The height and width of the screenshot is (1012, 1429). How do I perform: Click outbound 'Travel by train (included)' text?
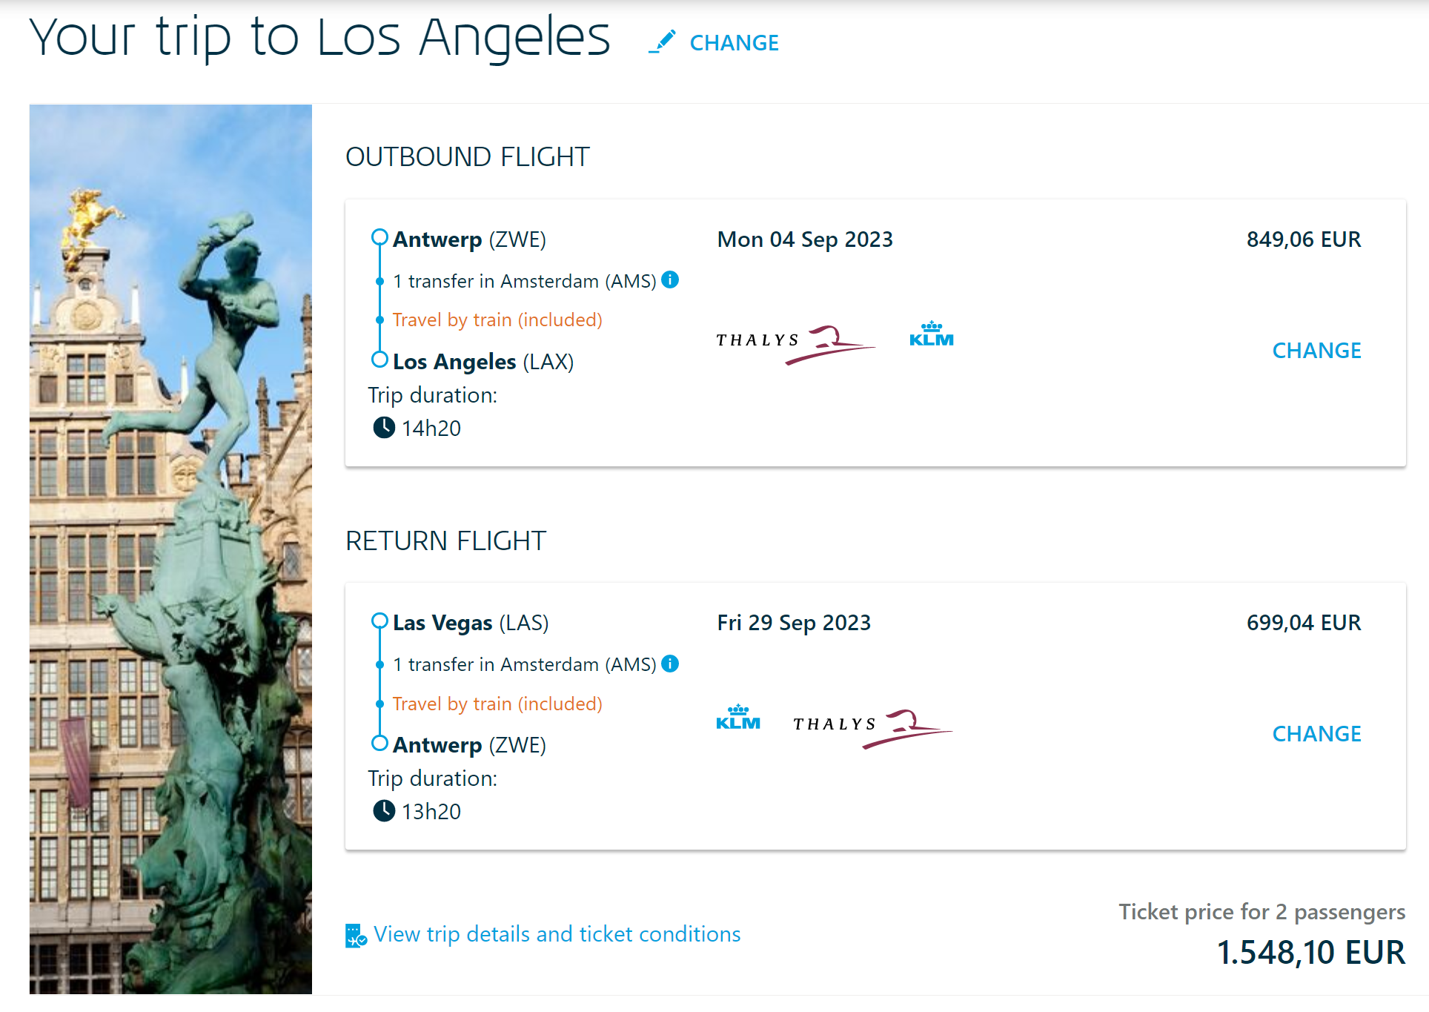click(497, 320)
